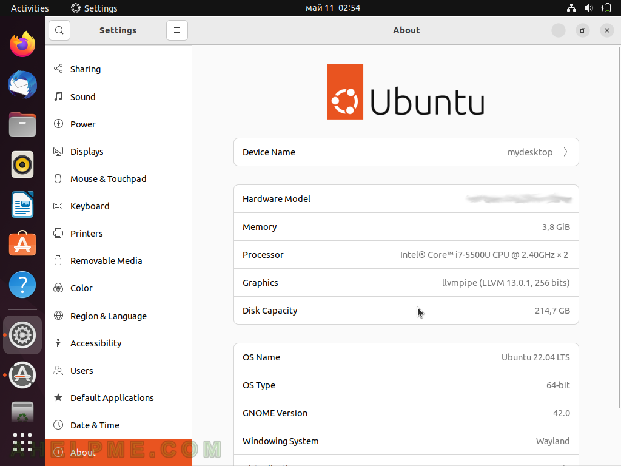Select Color in the sidebar
This screenshot has height=466, width=621.
pos(118,288)
